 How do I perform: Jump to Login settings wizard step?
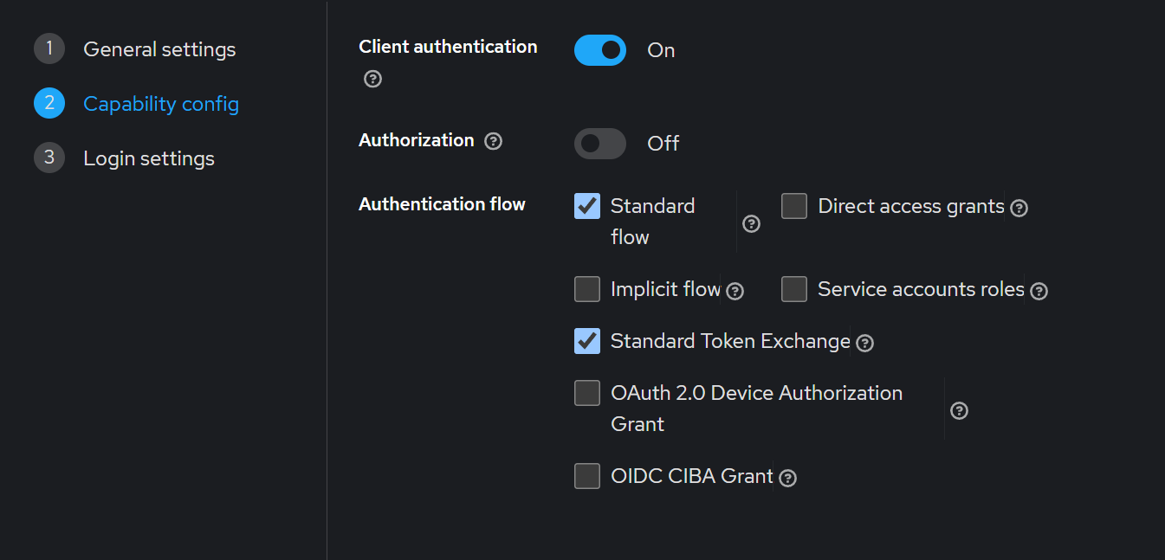point(148,158)
